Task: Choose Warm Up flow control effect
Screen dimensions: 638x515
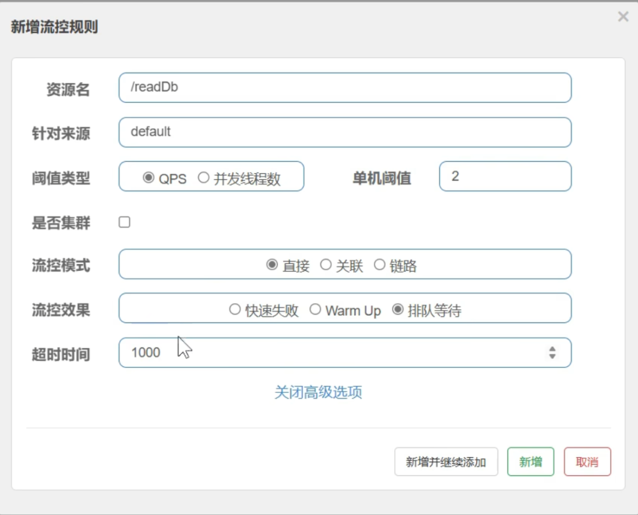Action: coord(315,309)
